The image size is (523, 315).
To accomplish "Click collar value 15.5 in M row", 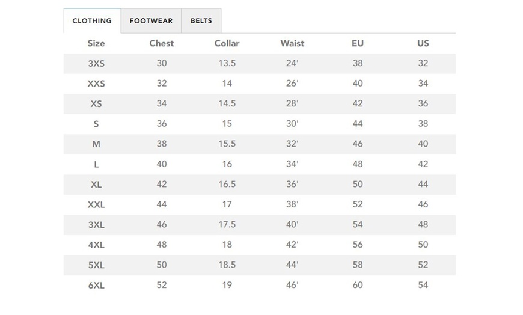I will click(x=227, y=144).
